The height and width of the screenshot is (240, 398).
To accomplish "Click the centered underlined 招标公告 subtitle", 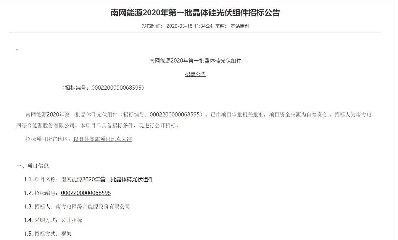I will [x=195, y=74].
